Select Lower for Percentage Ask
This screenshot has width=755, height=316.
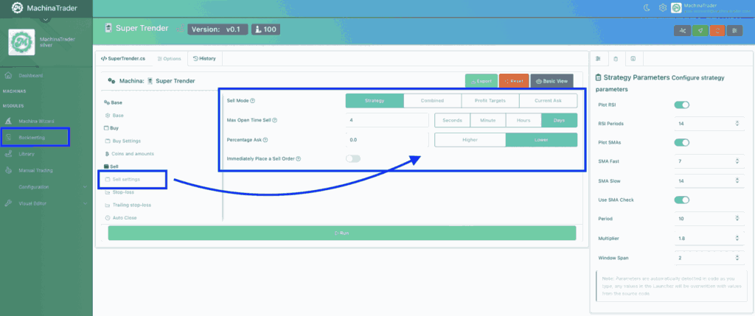click(x=542, y=139)
